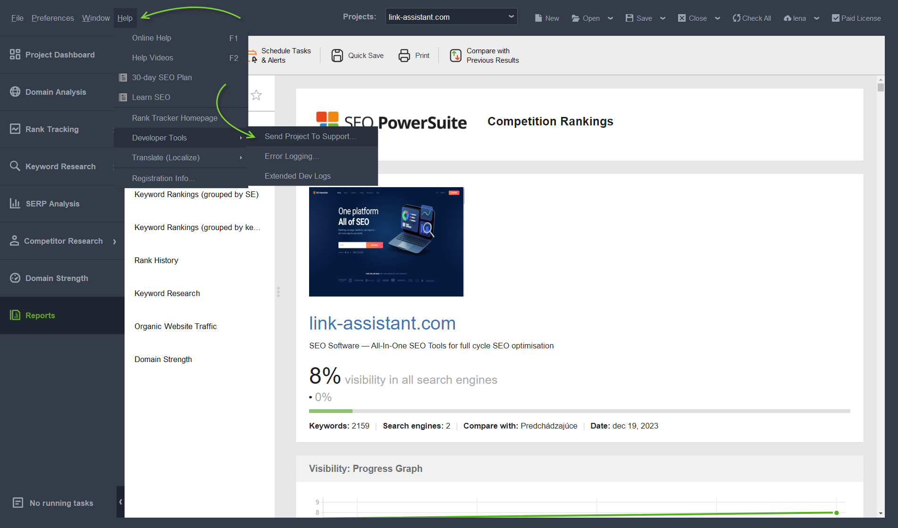The width and height of the screenshot is (898, 528).
Task: Expand the Open dropdown arrow
Action: 610,18
